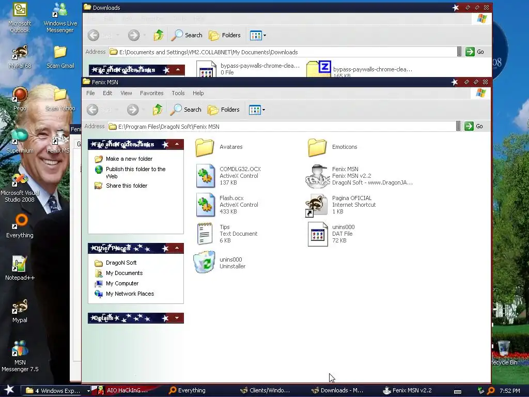Open the Edit menu in Fenix MSN window
The height and width of the screenshot is (397, 529).
pos(107,93)
